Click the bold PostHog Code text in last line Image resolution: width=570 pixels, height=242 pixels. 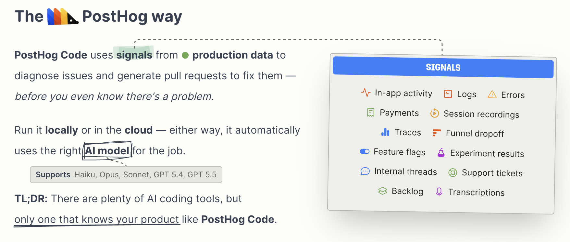pos(238,219)
